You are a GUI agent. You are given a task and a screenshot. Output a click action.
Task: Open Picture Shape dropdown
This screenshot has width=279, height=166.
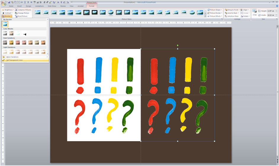tap(215, 10)
